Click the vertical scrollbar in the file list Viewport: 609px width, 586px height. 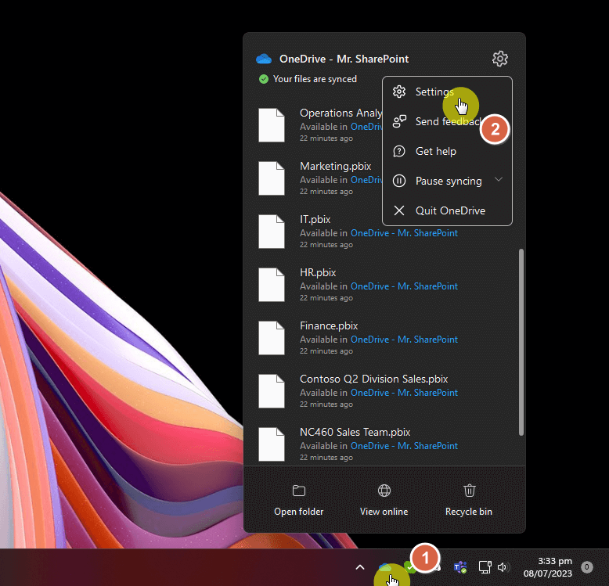(521, 342)
